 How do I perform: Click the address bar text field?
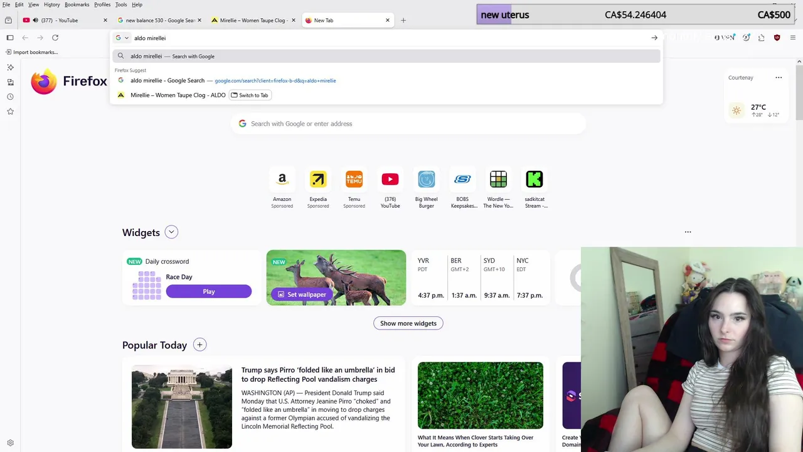click(x=389, y=38)
